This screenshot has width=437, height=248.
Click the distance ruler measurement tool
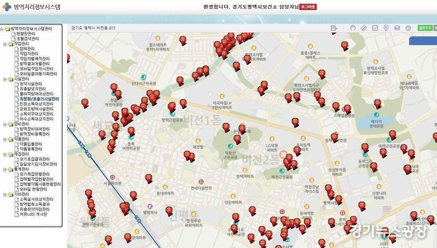pyautogui.click(x=363, y=28)
